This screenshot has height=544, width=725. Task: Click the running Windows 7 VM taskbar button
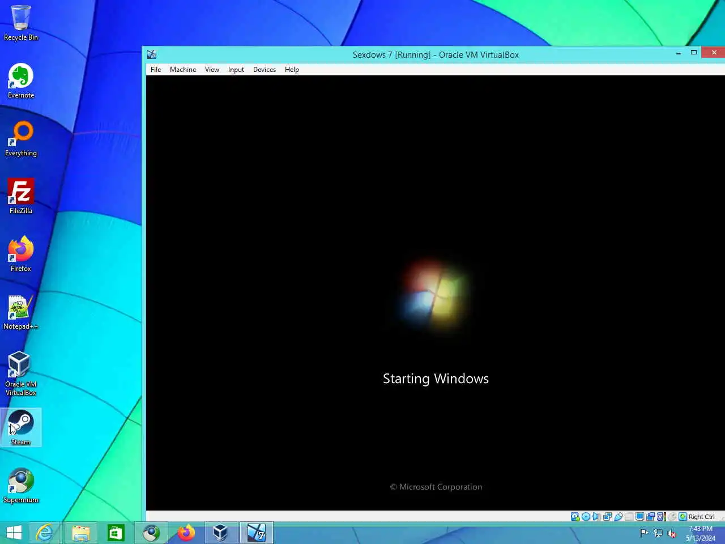click(x=256, y=533)
